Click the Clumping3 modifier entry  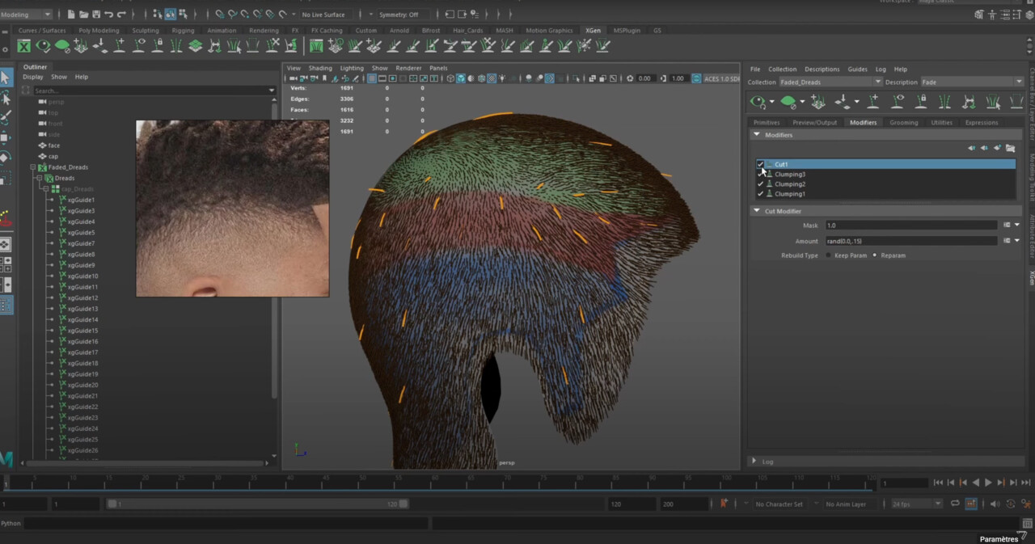[x=790, y=175]
